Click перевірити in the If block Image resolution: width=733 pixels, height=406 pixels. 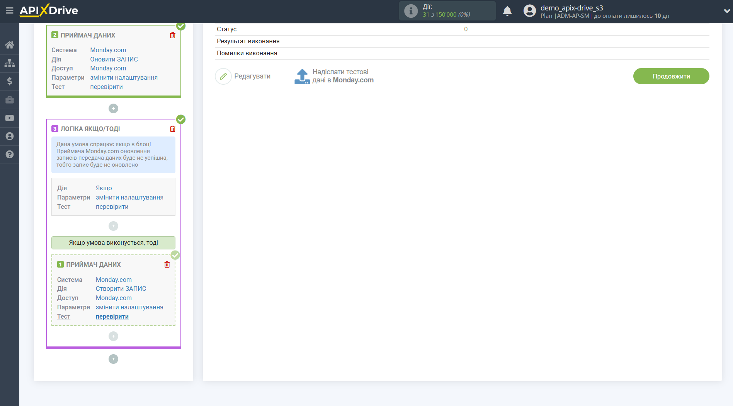pyautogui.click(x=112, y=206)
